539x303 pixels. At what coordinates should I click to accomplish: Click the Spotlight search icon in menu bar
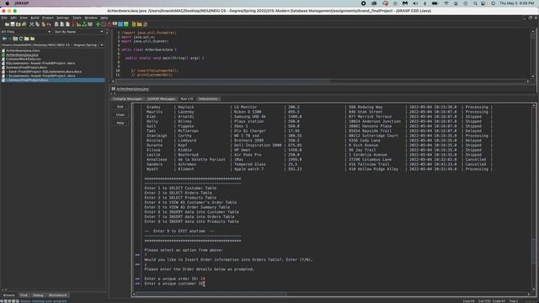click(475, 3)
